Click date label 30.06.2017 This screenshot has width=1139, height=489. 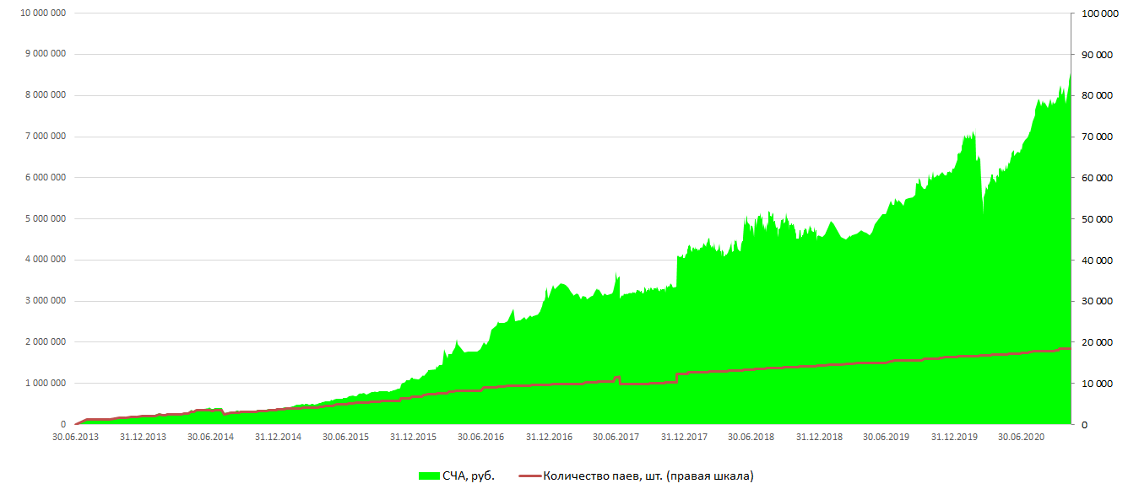[616, 438]
